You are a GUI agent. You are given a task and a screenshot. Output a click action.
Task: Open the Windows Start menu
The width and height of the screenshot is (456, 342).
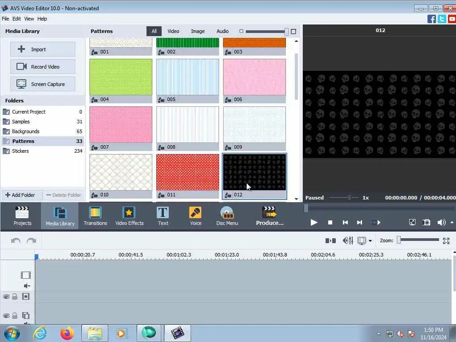(x=12, y=333)
